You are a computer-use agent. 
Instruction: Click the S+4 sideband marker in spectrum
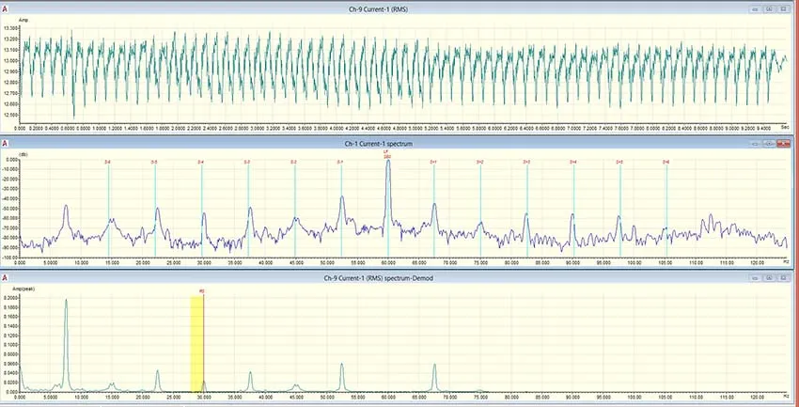573,162
